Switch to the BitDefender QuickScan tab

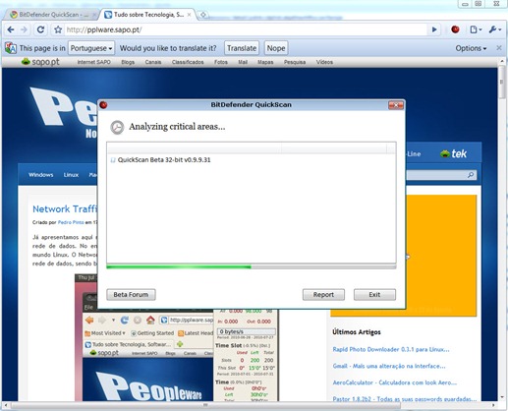click(52, 15)
